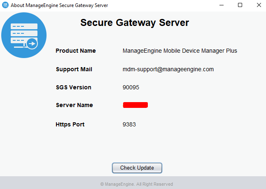This screenshot has height=189, width=266.
Task: Click the Support Mail label
Action: [74, 69]
